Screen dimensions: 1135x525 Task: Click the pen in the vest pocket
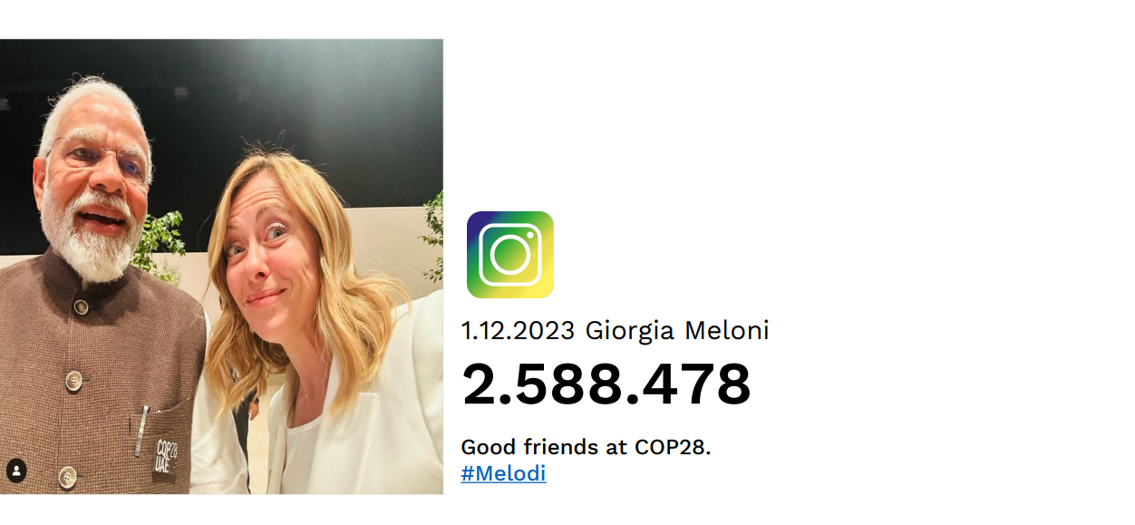(x=141, y=431)
